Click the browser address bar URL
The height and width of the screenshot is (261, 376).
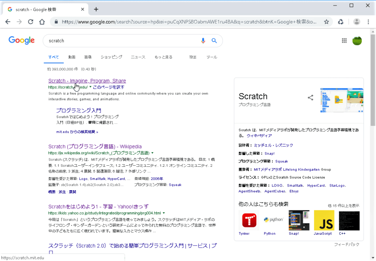click(x=189, y=22)
